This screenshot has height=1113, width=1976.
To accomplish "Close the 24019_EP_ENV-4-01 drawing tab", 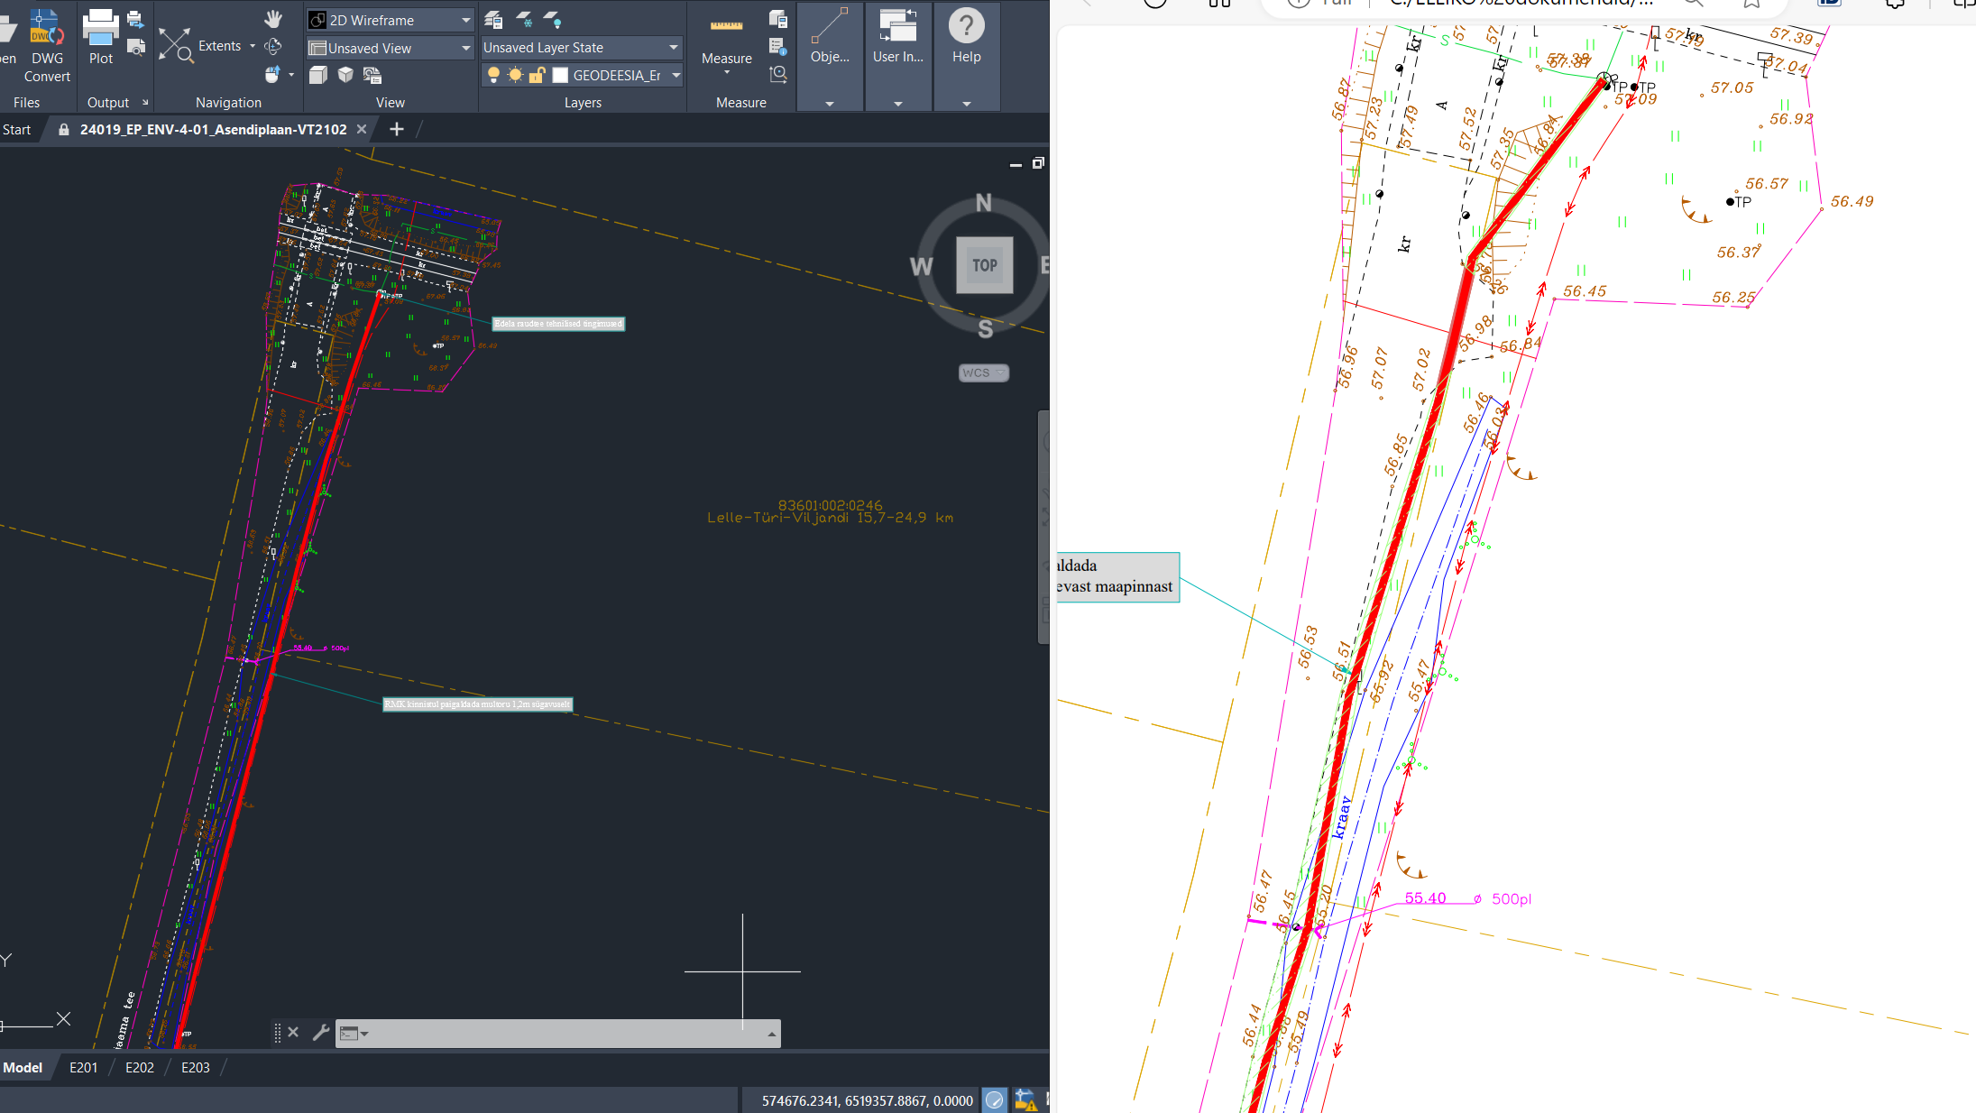I will [362, 129].
